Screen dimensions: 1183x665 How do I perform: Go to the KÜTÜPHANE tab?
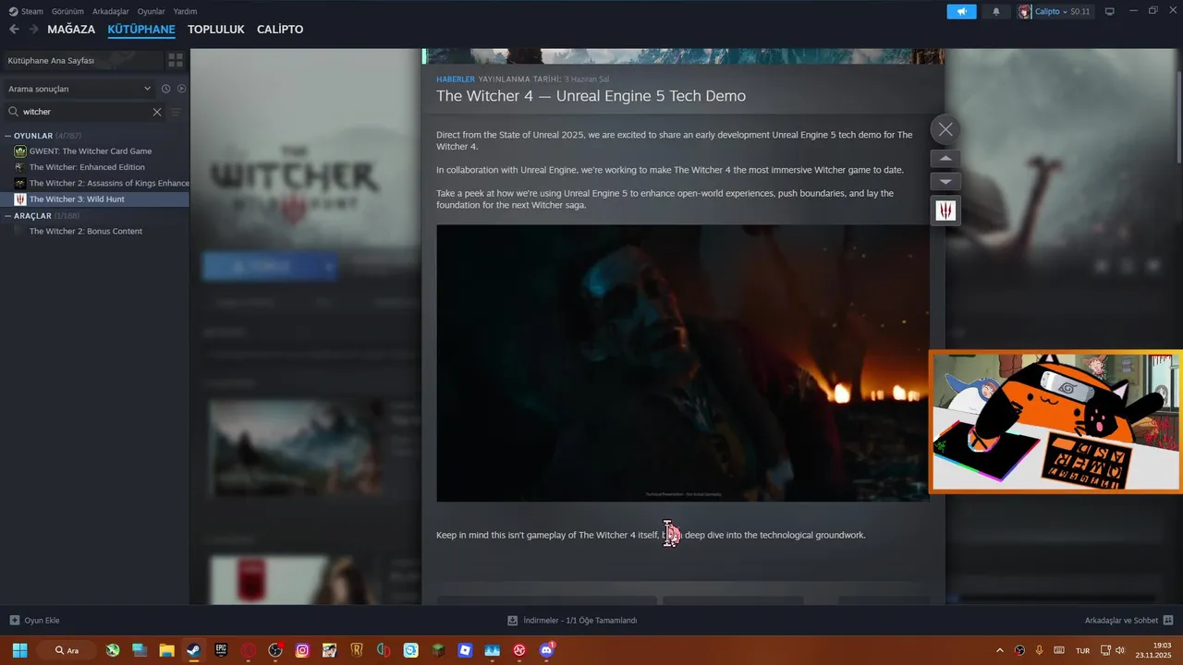[141, 30]
